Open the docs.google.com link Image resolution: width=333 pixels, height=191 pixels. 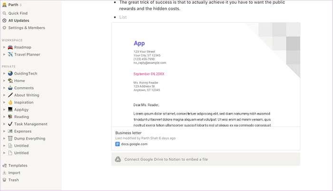pos(134,144)
